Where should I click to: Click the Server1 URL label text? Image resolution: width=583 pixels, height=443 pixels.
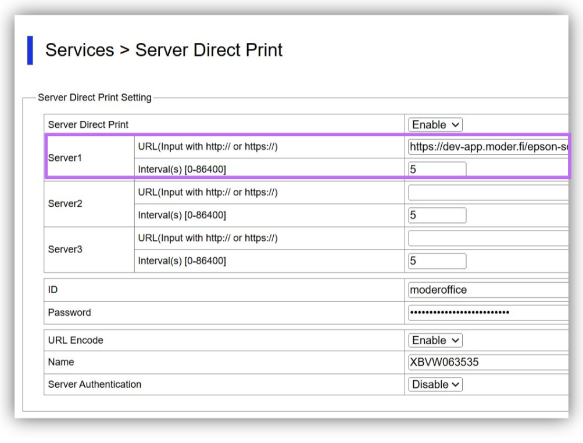pyautogui.click(x=208, y=147)
